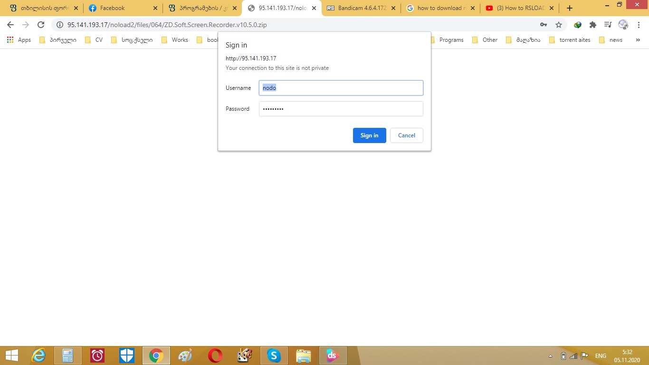649x365 pixels.
Task: Open saved passwords key icon
Action: pos(544,25)
